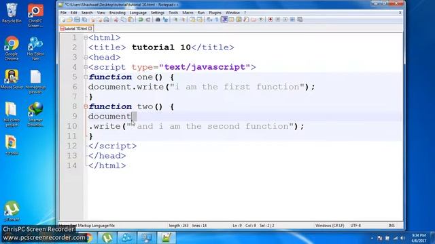The width and height of the screenshot is (435, 244).
Task: Click the macro Playback icon
Action: (x=285, y=20)
